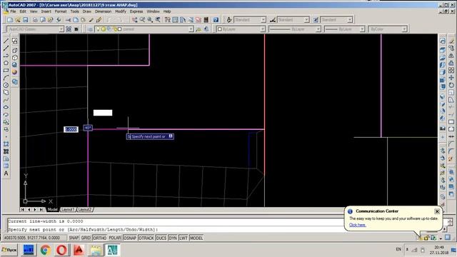This screenshot has width=457, height=257.
Task: Open Google Chrome from the taskbar
Action: [x=45, y=250]
